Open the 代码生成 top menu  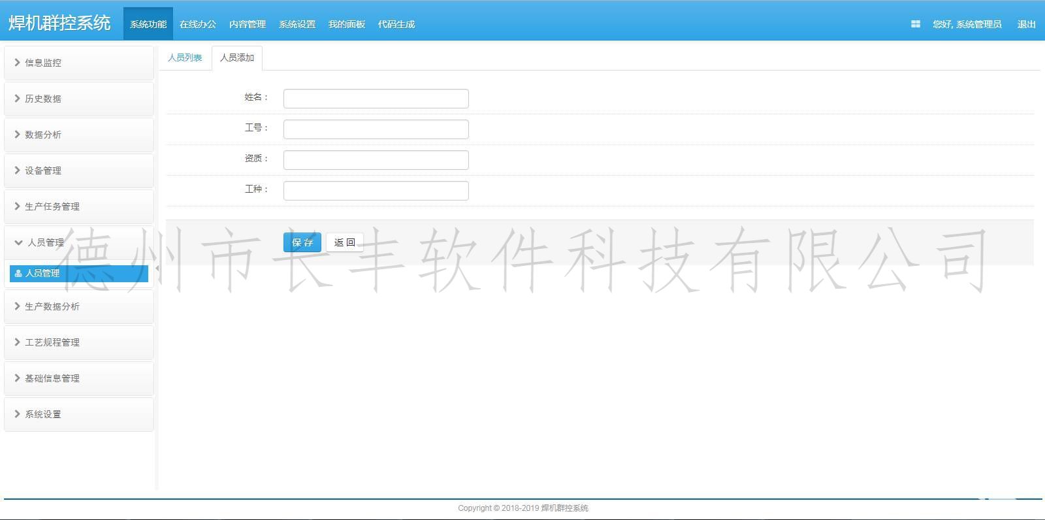(x=396, y=24)
